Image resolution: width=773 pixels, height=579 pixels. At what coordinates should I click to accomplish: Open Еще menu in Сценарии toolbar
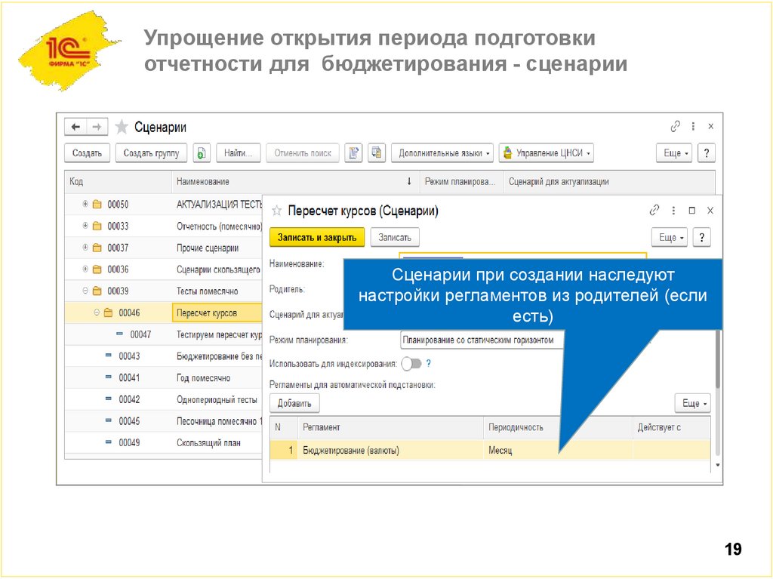point(674,152)
